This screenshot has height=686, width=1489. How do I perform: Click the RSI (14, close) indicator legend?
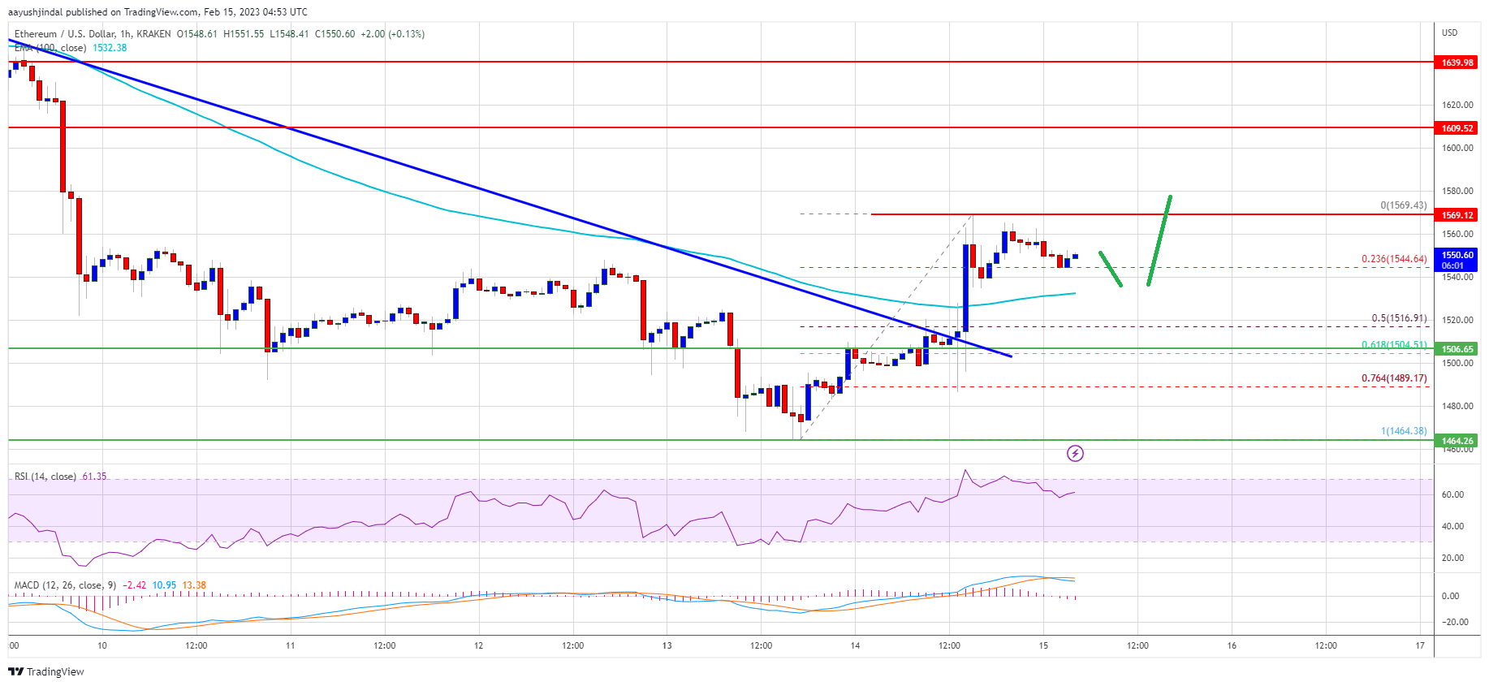coord(45,477)
